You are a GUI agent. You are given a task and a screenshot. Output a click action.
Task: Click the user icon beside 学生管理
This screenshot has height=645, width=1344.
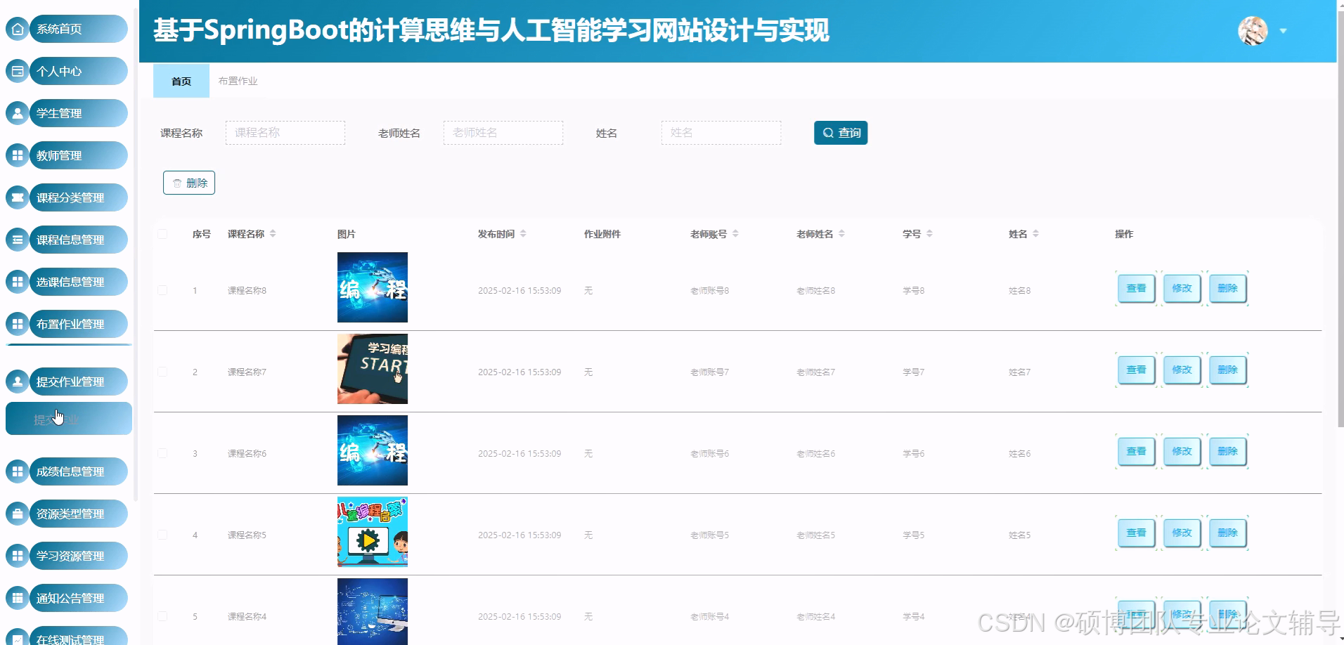[x=18, y=113]
